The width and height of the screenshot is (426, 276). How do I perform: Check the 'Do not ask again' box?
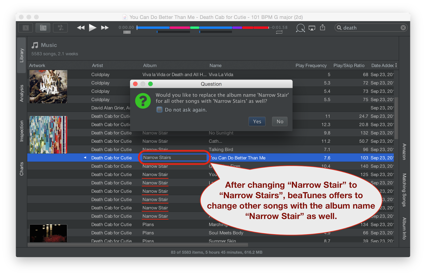[x=159, y=110]
